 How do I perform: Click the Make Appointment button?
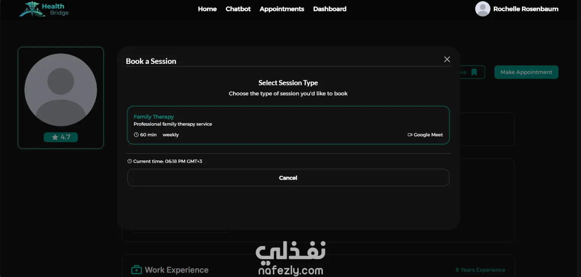(526, 72)
